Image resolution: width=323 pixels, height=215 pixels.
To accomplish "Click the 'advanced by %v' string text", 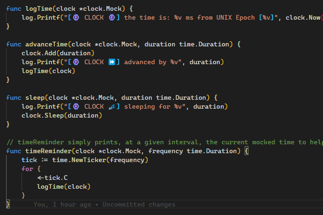I will pos(151,62).
